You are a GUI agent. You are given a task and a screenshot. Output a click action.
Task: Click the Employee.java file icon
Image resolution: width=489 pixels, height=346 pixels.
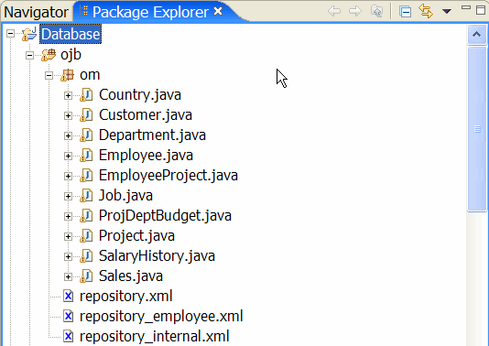tap(86, 156)
